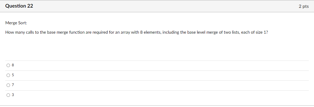Click the answer label text "7"
Screen dimensions: 314x107
pyautogui.click(x=13, y=85)
